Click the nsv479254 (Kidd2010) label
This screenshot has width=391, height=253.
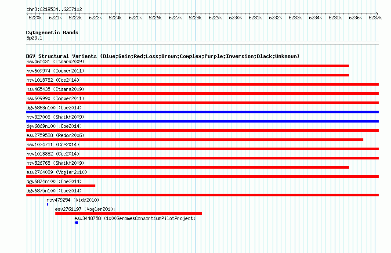coord(73,200)
